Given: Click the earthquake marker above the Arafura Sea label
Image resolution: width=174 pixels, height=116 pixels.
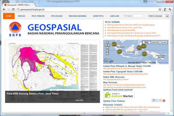Looking at the screenshot, I should pos(144,54).
